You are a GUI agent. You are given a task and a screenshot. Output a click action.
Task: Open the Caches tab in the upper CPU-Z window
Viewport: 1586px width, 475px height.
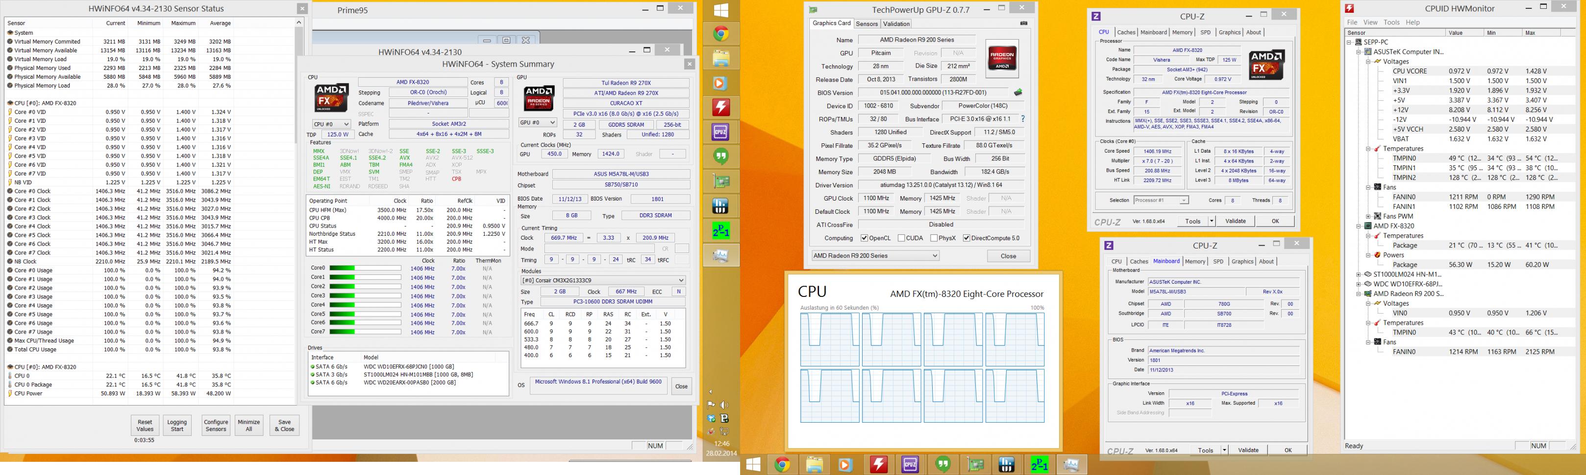(1126, 33)
